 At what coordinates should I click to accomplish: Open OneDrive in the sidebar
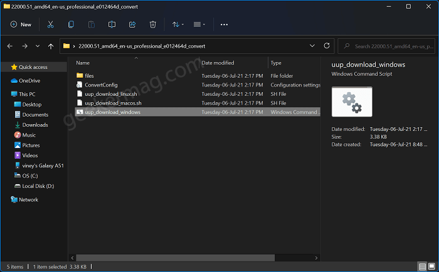click(26, 81)
